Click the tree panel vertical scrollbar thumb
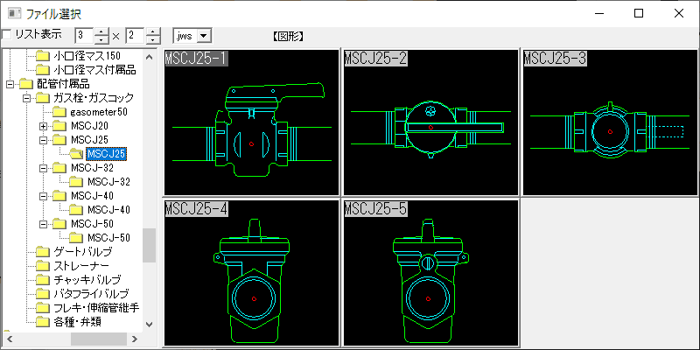700x350 pixels. pos(149,245)
